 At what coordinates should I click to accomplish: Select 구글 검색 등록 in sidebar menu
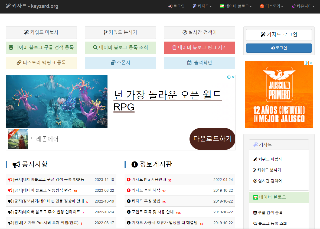coord(268,213)
